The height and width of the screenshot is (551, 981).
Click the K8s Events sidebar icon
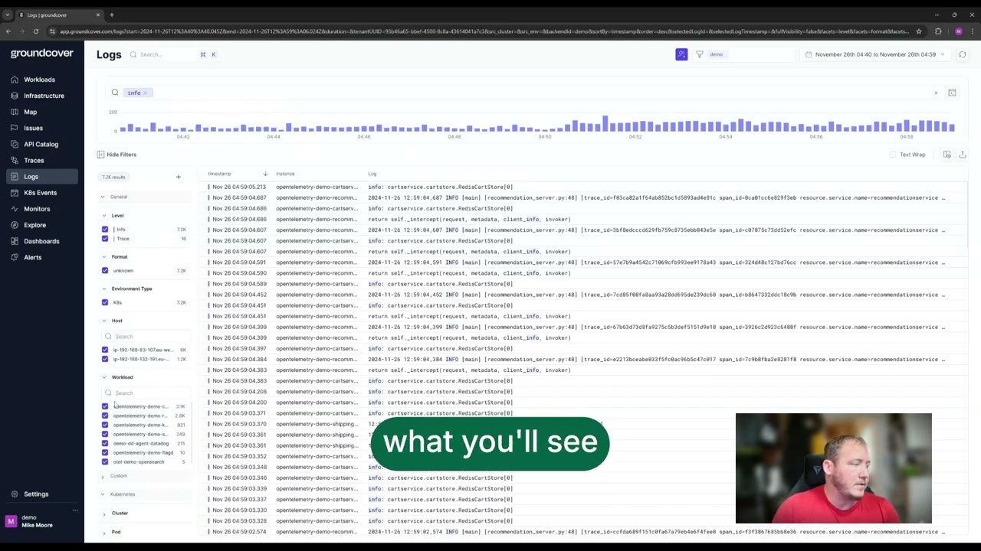pyautogui.click(x=15, y=193)
